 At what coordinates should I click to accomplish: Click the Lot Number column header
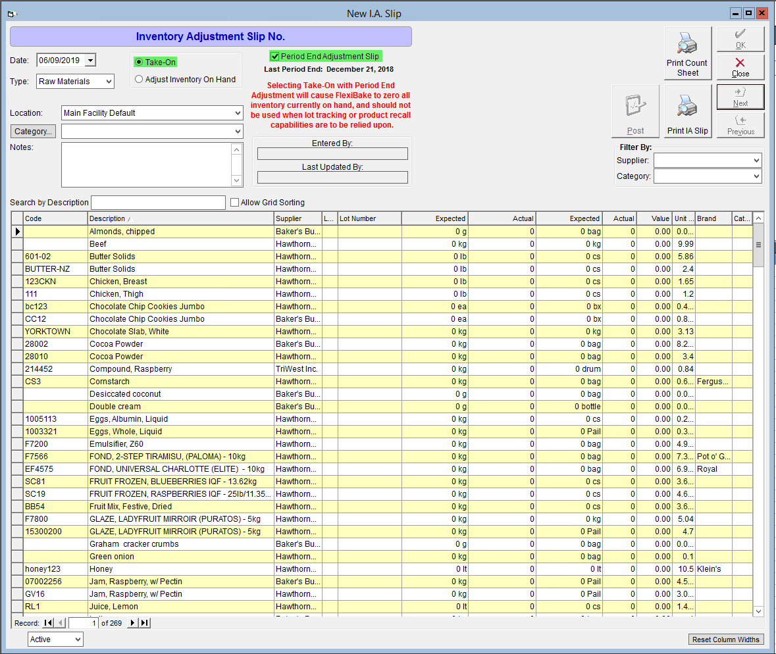click(x=369, y=218)
